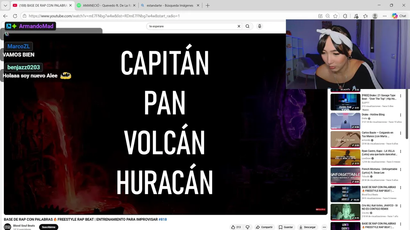Download the video with Descargar
Viewport: 410px width, 230px height.
(x=307, y=227)
